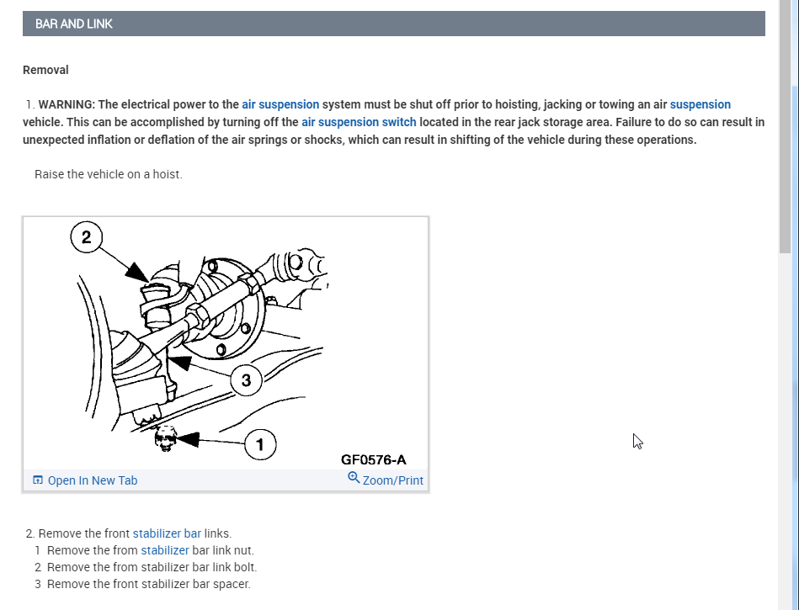The height and width of the screenshot is (610, 799).
Task: Open the 'stabilizer bar' link in step 2
Action: click(x=167, y=533)
